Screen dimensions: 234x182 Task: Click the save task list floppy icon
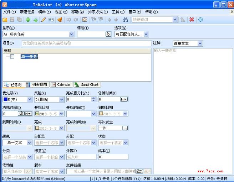pos(12,20)
